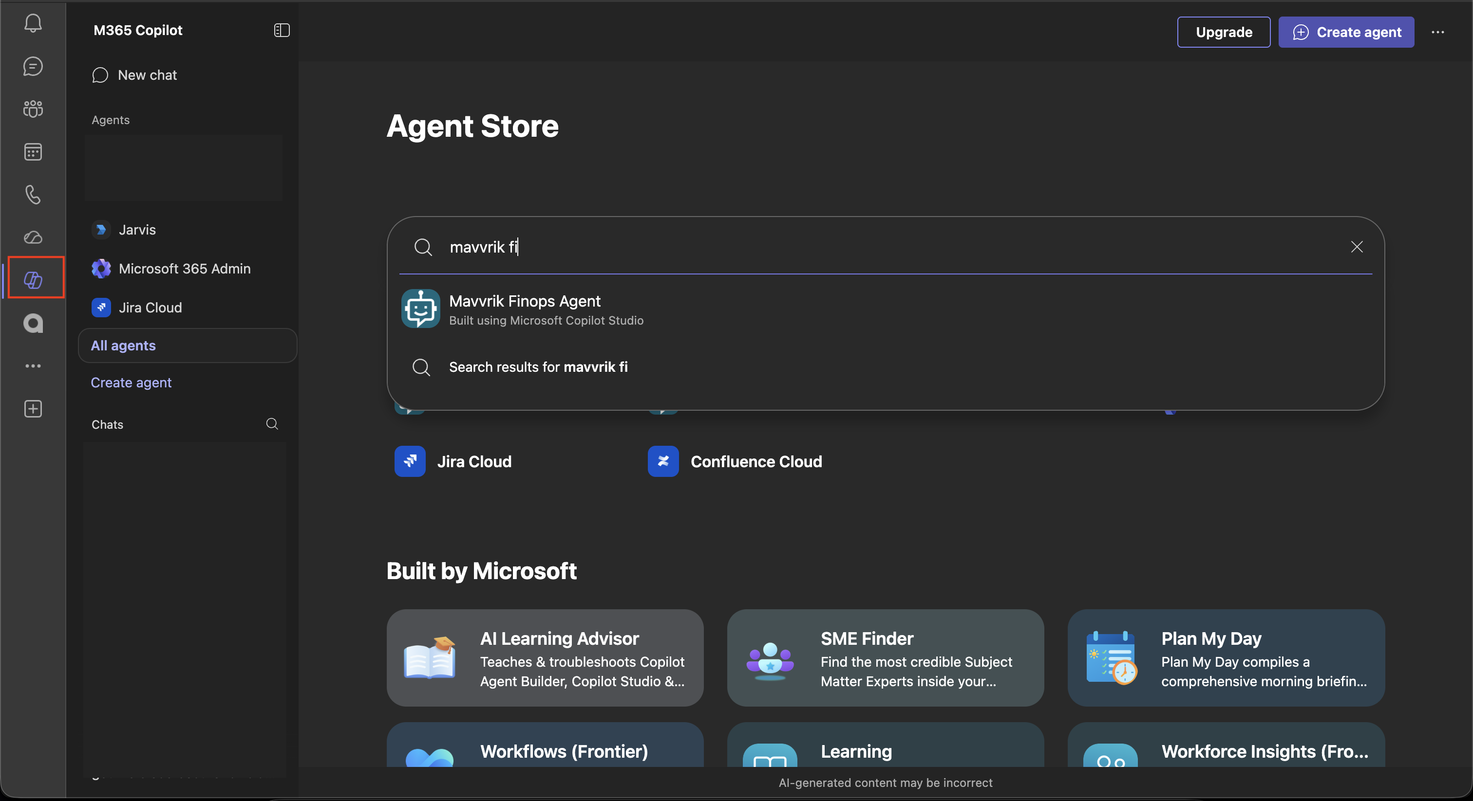This screenshot has height=801, width=1473.
Task: Open the top-right more options ellipsis
Action: (x=1437, y=33)
